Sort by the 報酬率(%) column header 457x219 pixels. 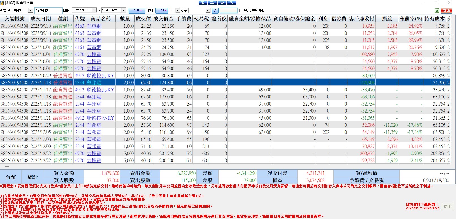(x=411, y=19)
